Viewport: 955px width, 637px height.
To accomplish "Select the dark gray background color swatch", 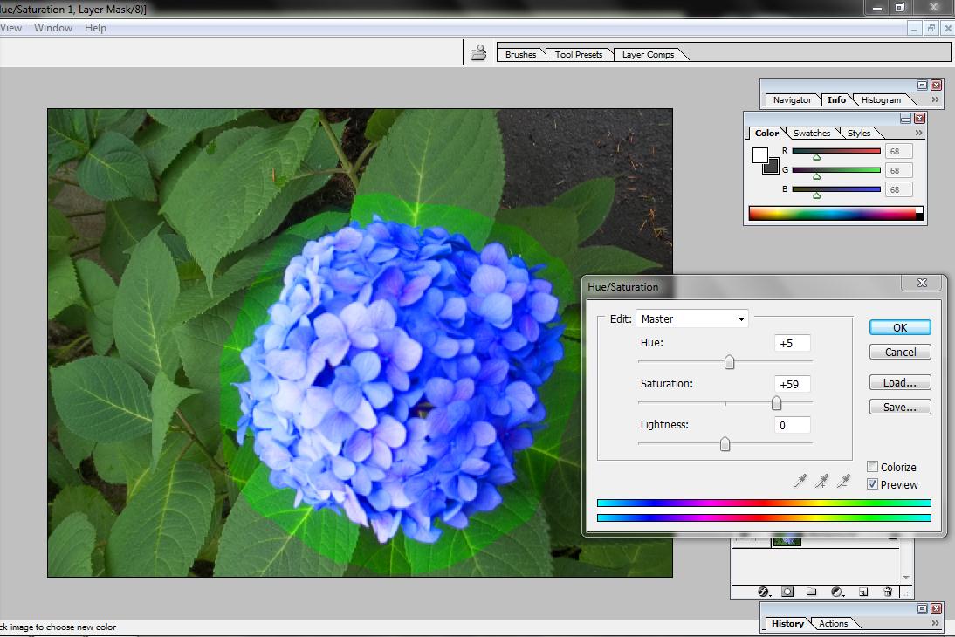I will [773, 168].
